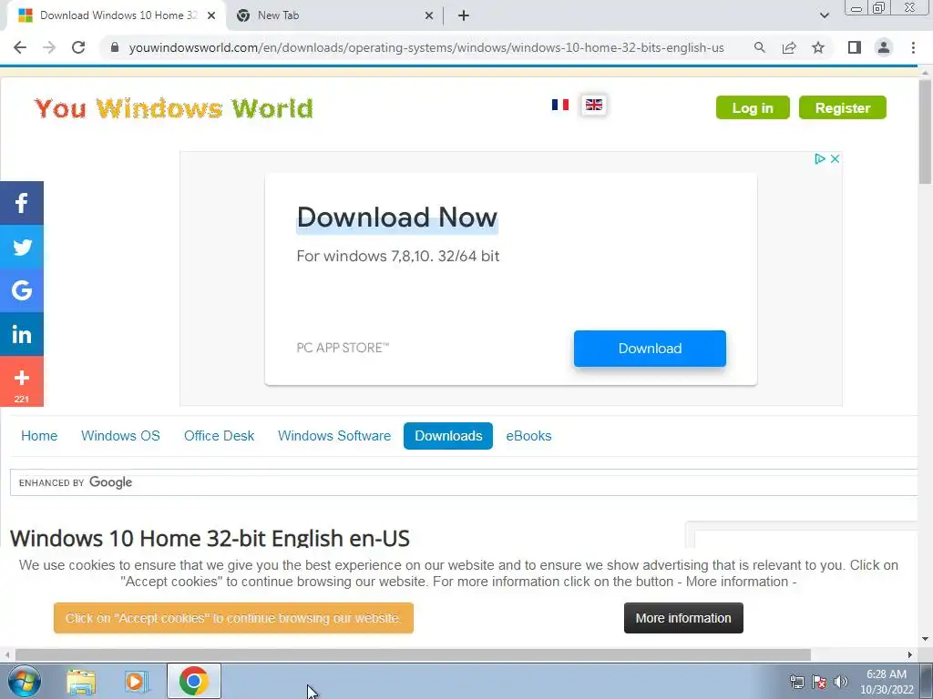Click the orange Accept cookies button
933x699 pixels.
click(x=233, y=618)
